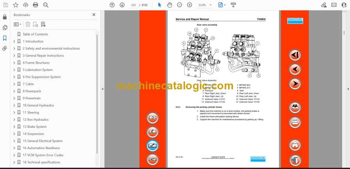Delete selected bookmark trash icon
The height and width of the screenshot is (169, 350).
[x=28, y=24]
